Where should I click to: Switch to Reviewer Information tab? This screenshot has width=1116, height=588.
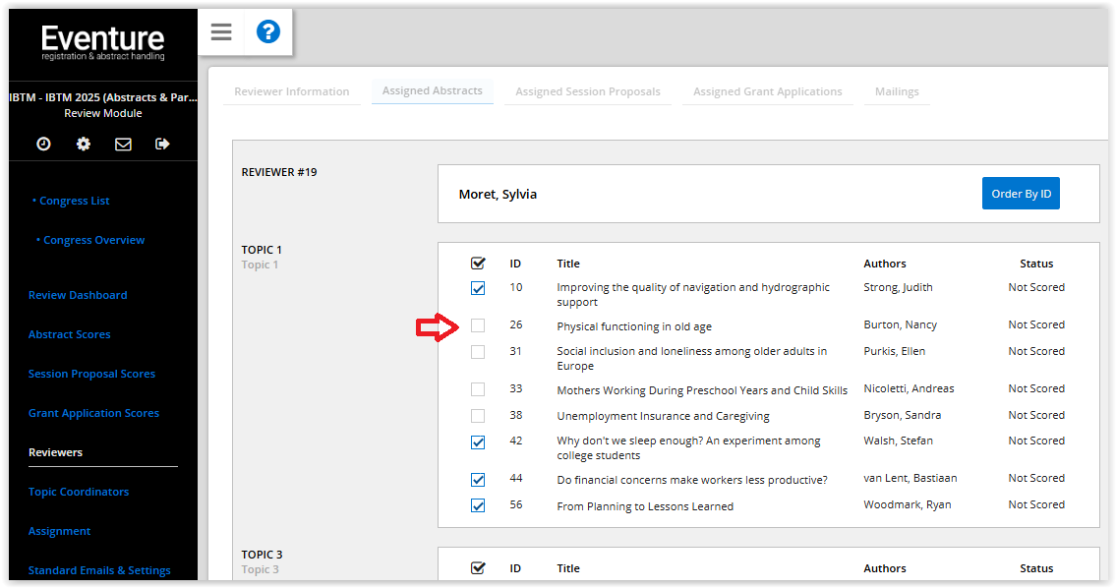click(292, 91)
